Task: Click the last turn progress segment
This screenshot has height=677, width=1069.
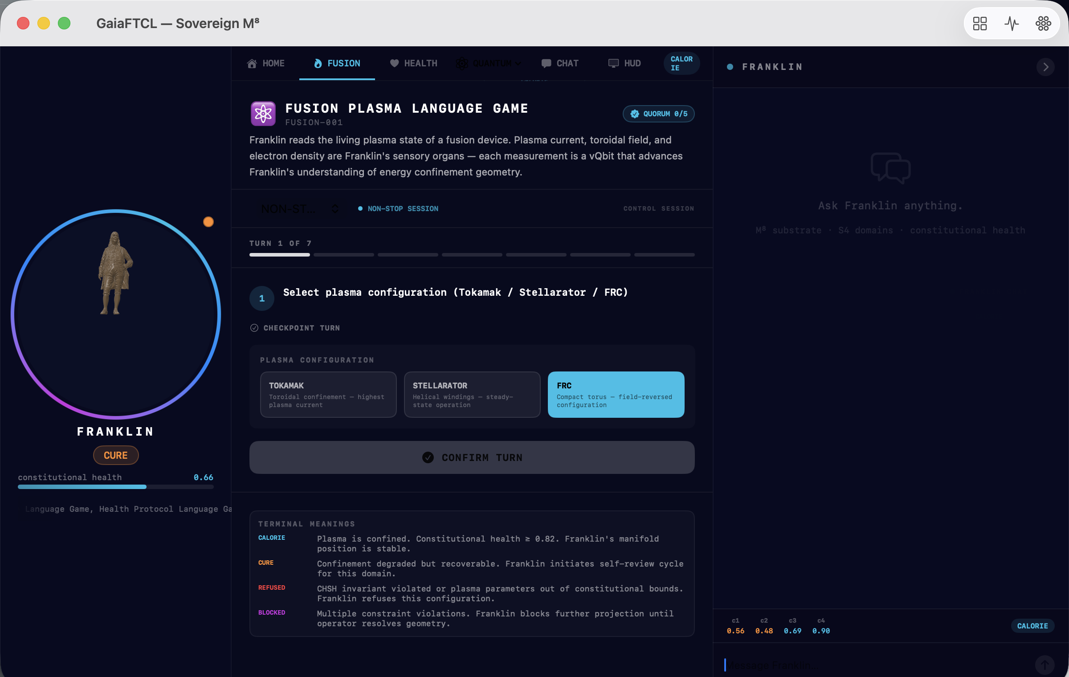Action: pyautogui.click(x=665, y=255)
